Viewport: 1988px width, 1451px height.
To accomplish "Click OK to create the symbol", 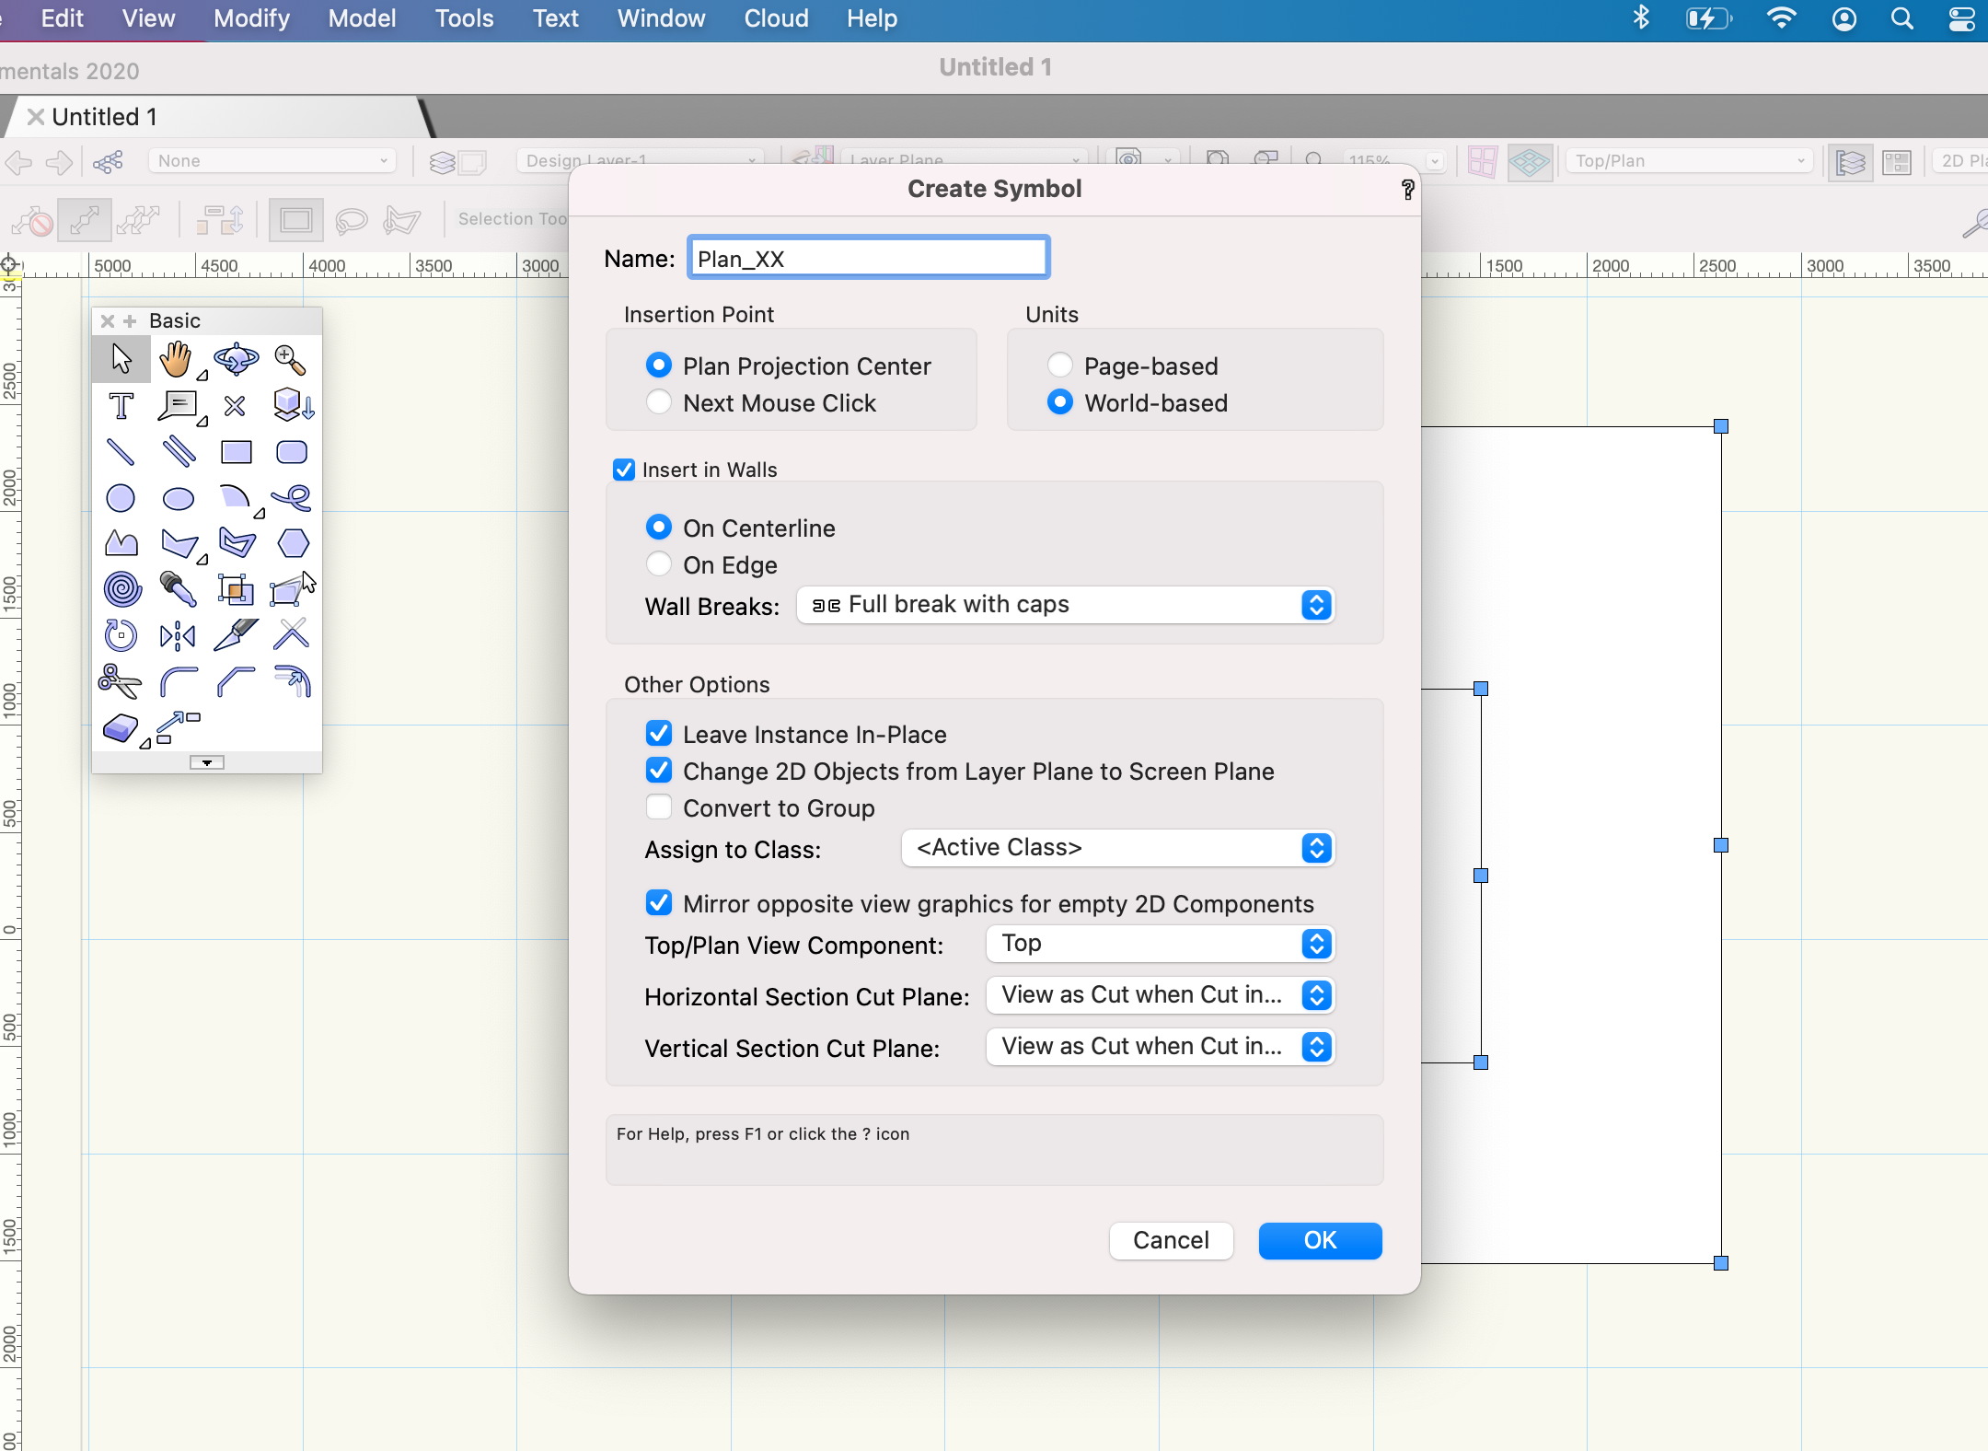I will (x=1319, y=1240).
